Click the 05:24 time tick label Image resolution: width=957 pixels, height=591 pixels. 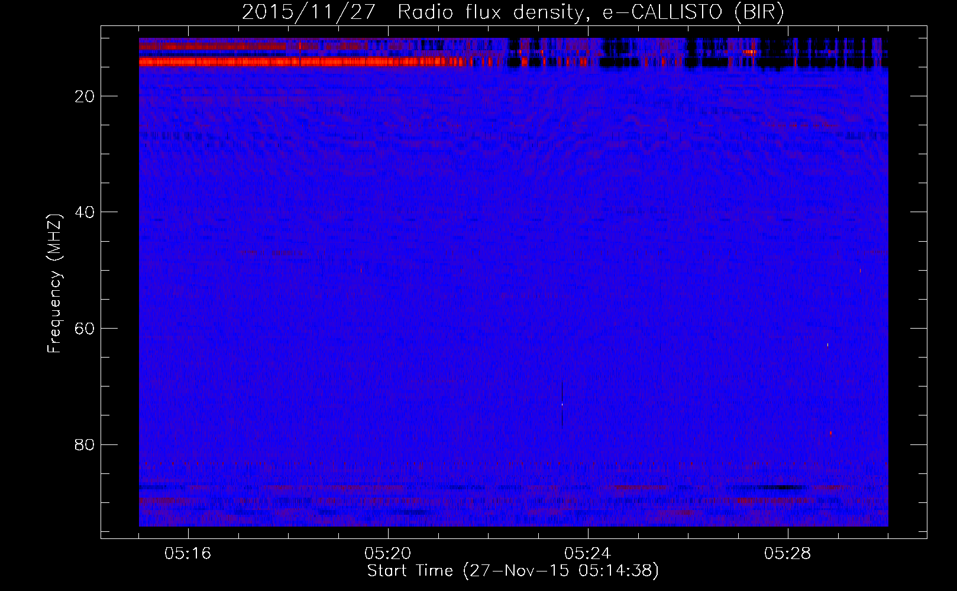coord(588,553)
